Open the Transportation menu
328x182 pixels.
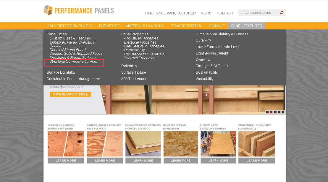pos(187,26)
